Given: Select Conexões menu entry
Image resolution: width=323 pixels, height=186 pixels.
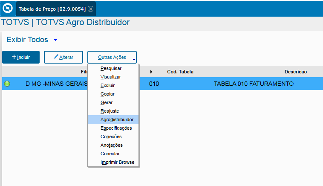Looking at the screenshot, I should tap(113, 137).
